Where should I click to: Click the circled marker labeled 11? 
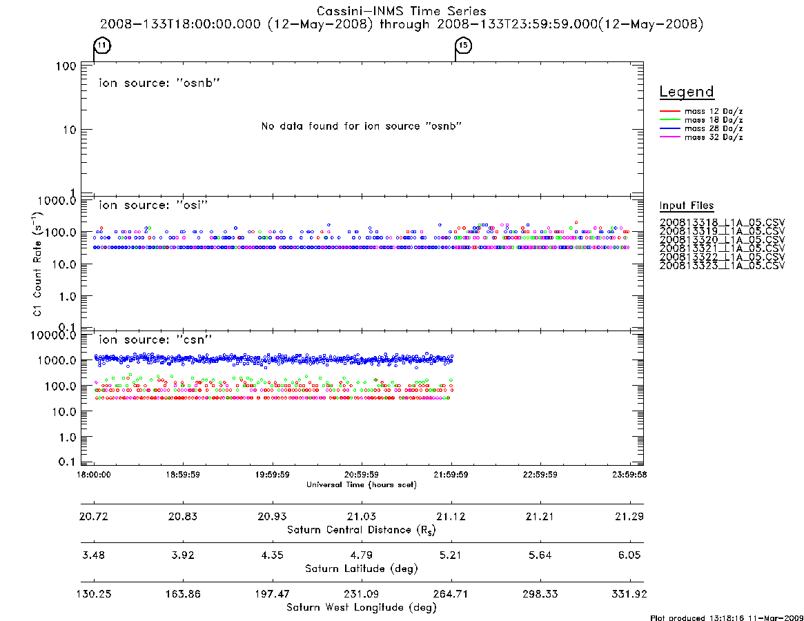tap(103, 46)
